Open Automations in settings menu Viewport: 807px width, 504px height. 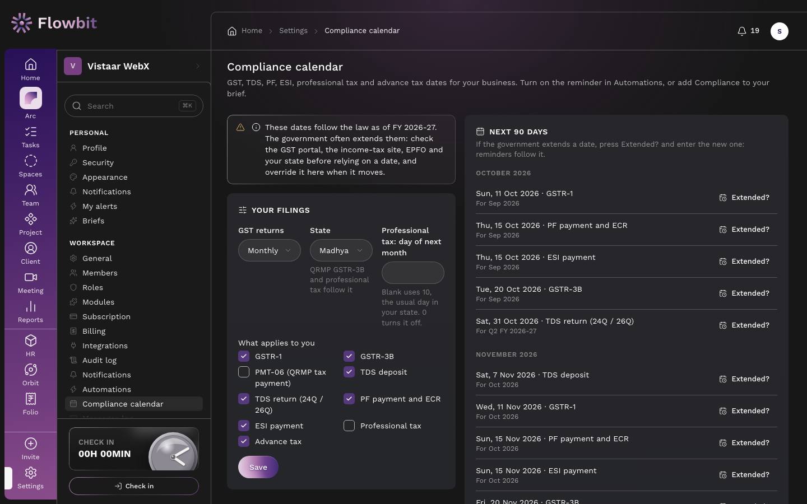point(134,389)
